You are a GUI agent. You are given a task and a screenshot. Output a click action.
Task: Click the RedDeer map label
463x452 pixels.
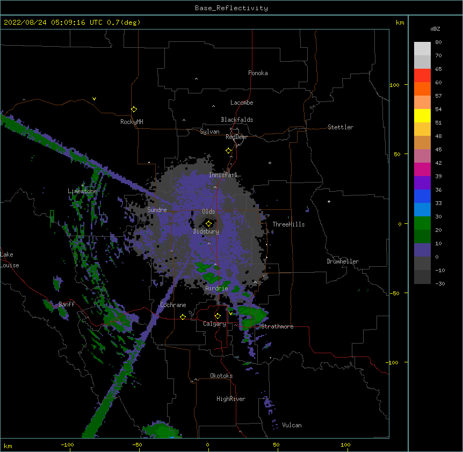coord(236,137)
